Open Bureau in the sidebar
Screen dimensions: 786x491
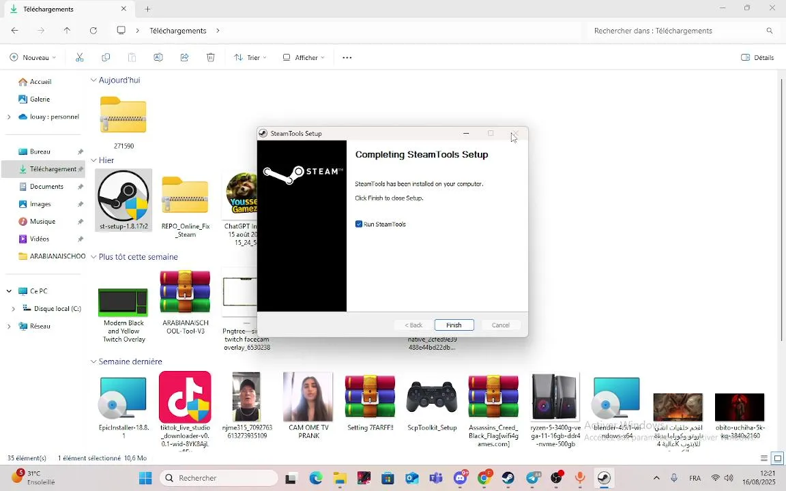[40, 151]
